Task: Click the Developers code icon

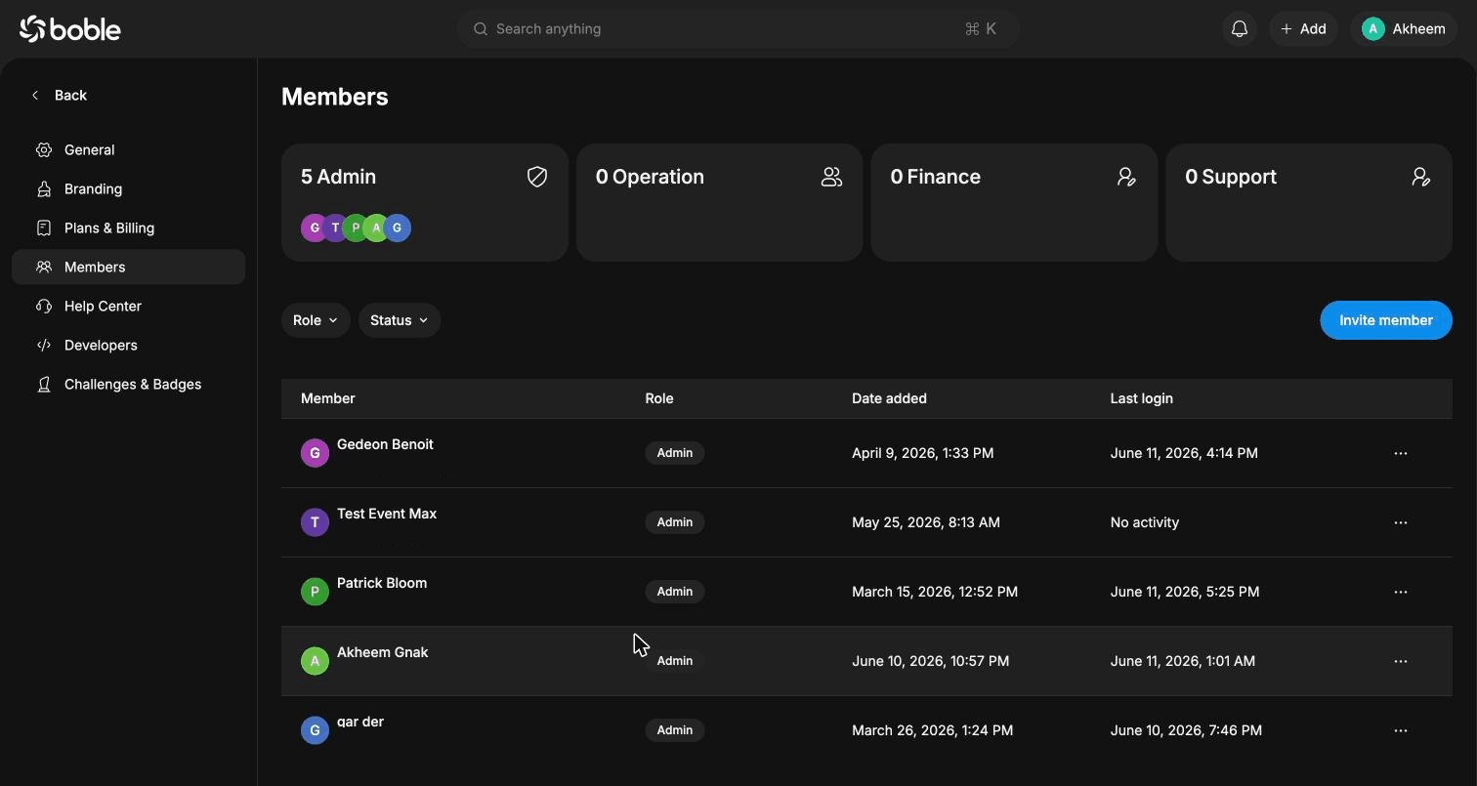Action: pyautogui.click(x=44, y=345)
